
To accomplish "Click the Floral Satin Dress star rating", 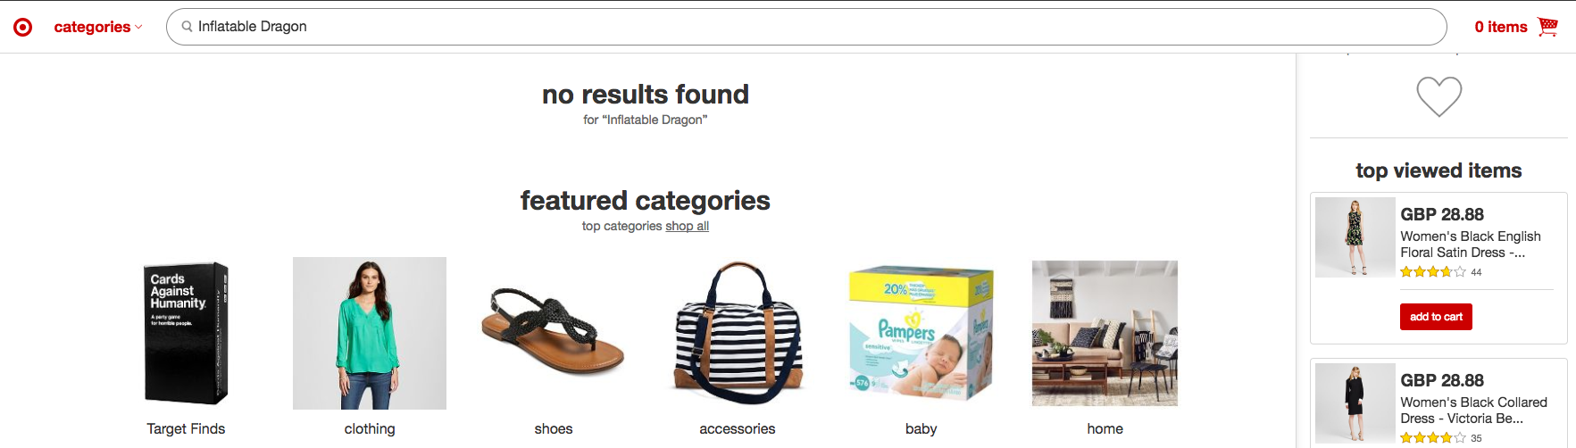I will point(1432,272).
